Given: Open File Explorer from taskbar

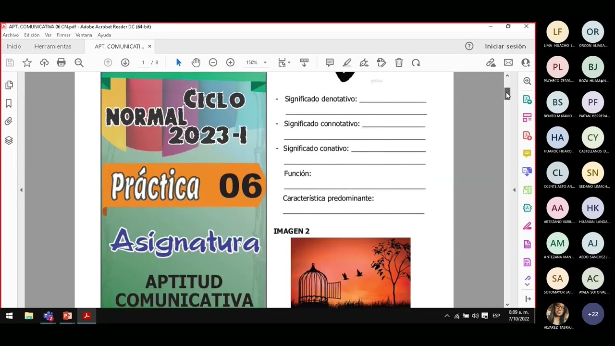Looking at the screenshot, I should pyautogui.click(x=29, y=316).
